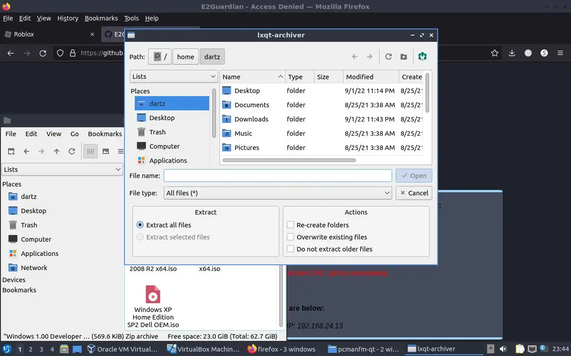This screenshot has height=356, width=571.
Task: Select dartz in the dialog Places list
Action: coord(172,104)
